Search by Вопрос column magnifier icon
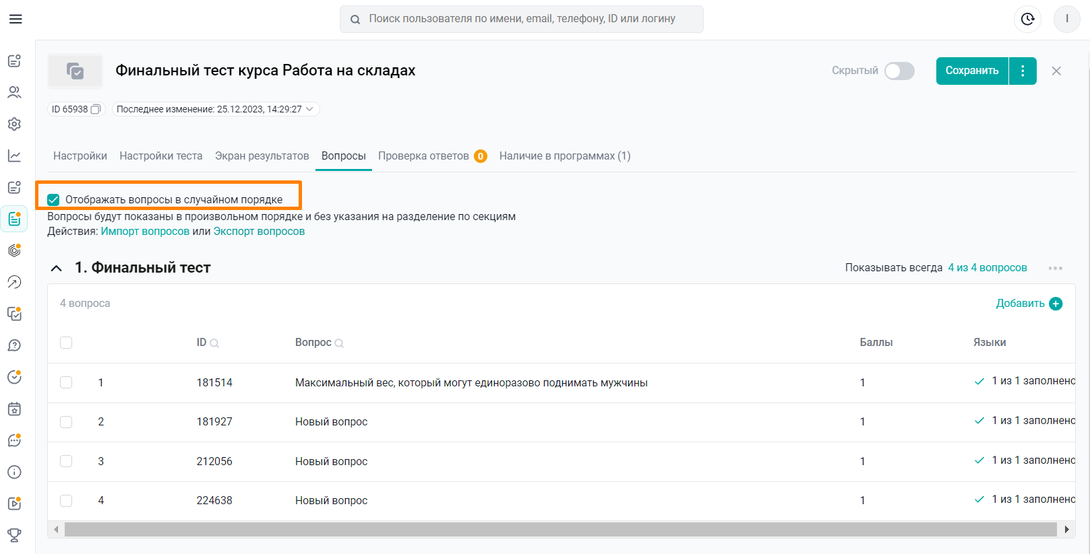This screenshot has height=554, width=1090. pyautogui.click(x=339, y=343)
